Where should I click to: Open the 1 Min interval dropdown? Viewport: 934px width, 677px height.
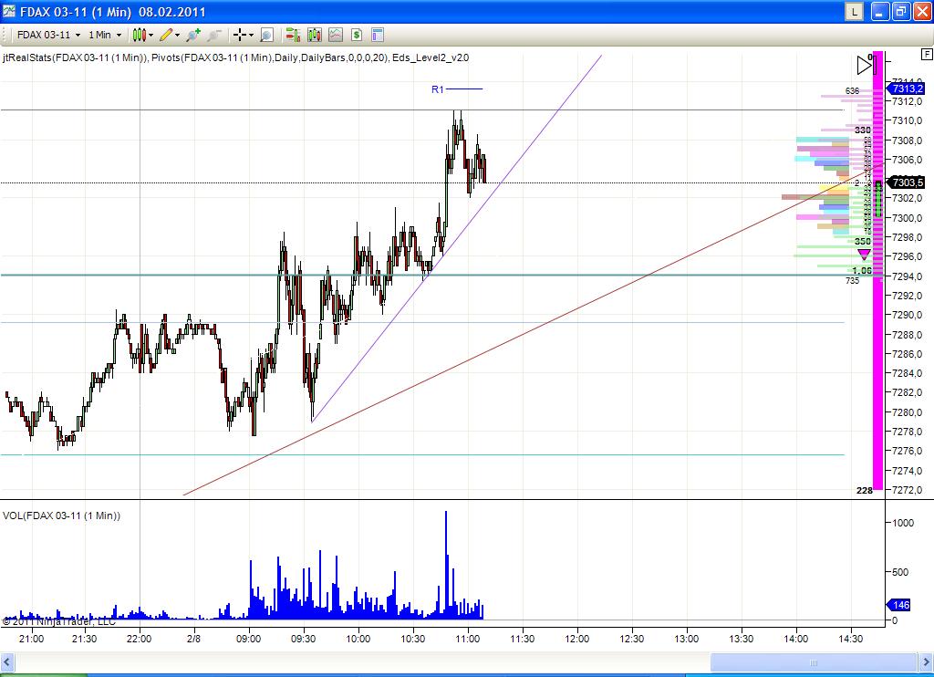click(103, 35)
